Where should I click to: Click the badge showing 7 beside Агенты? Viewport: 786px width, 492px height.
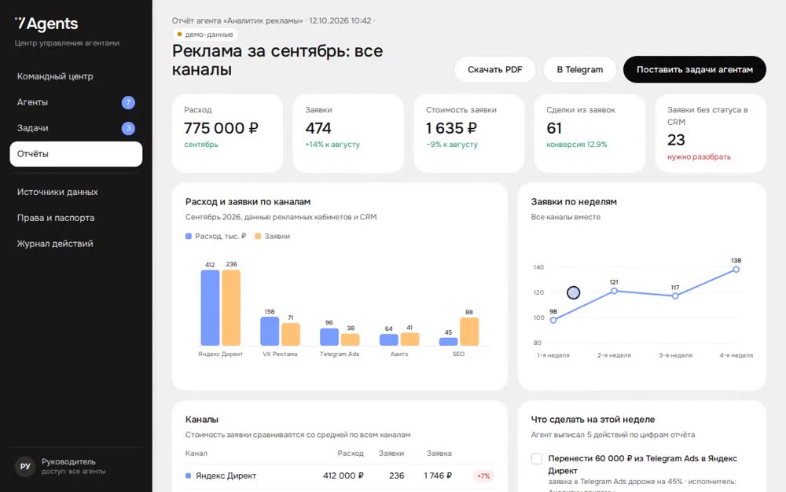tap(128, 102)
